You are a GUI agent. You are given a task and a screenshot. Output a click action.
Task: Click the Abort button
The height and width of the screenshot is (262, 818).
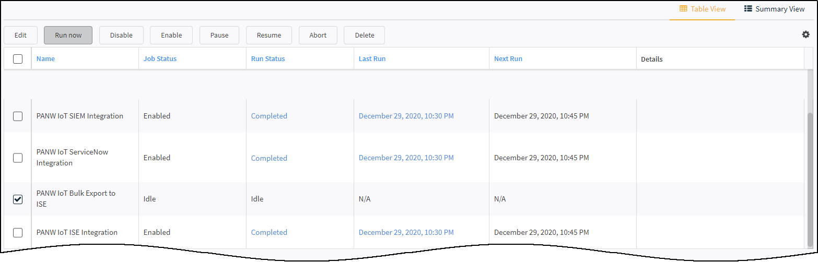click(318, 35)
